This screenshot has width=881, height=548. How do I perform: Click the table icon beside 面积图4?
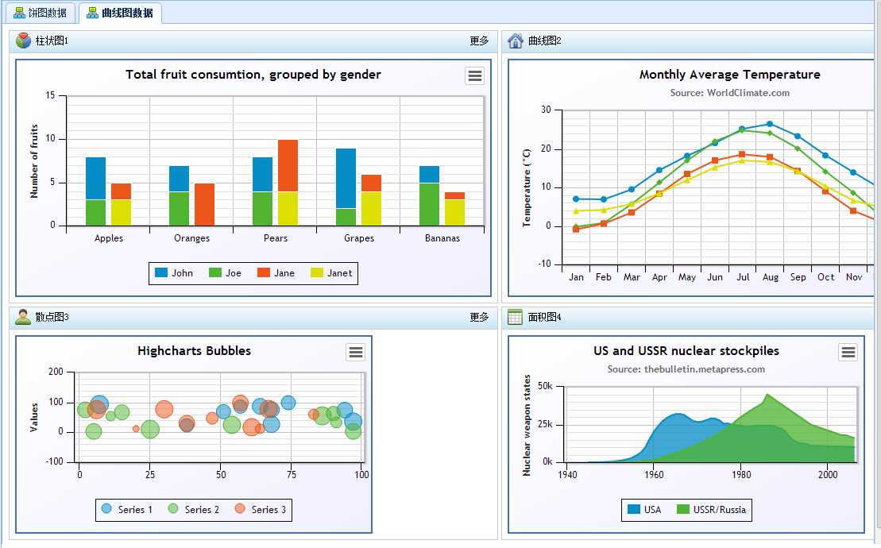pos(516,317)
